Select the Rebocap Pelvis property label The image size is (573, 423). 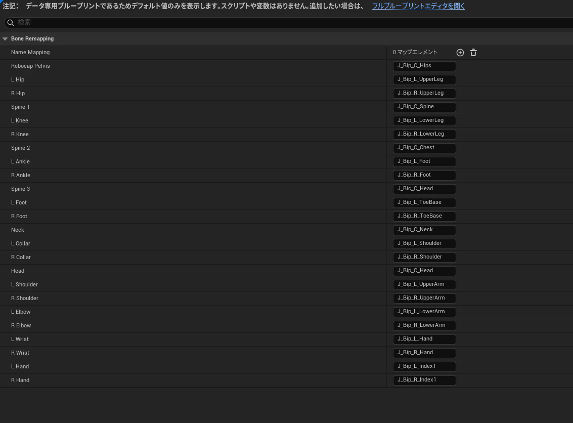30,66
